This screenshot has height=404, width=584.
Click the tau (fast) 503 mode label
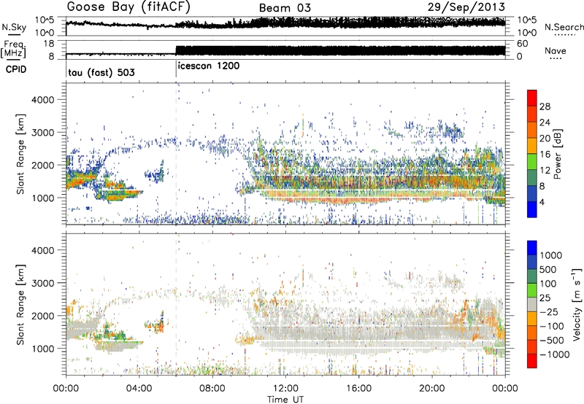(101, 72)
